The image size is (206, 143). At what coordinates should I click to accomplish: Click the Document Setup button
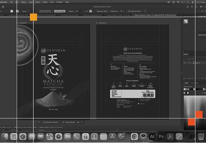coord(102,11)
